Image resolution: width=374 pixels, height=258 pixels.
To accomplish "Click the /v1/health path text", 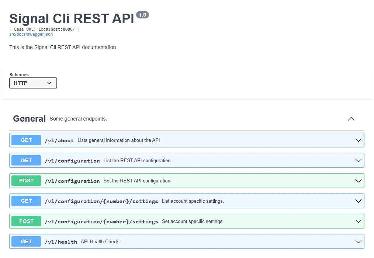I will (61, 242).
